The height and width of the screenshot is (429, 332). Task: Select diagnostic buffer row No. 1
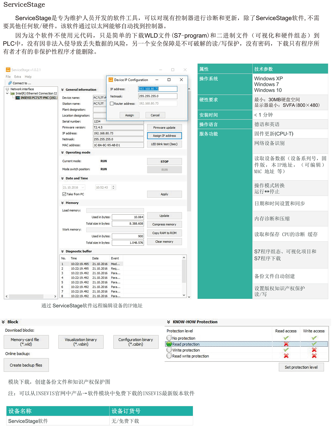click(91, 264)
